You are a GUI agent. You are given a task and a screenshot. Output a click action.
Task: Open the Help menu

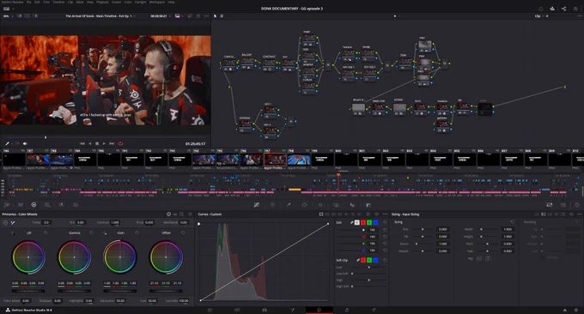pyautogui.click(x=171, y=2)
